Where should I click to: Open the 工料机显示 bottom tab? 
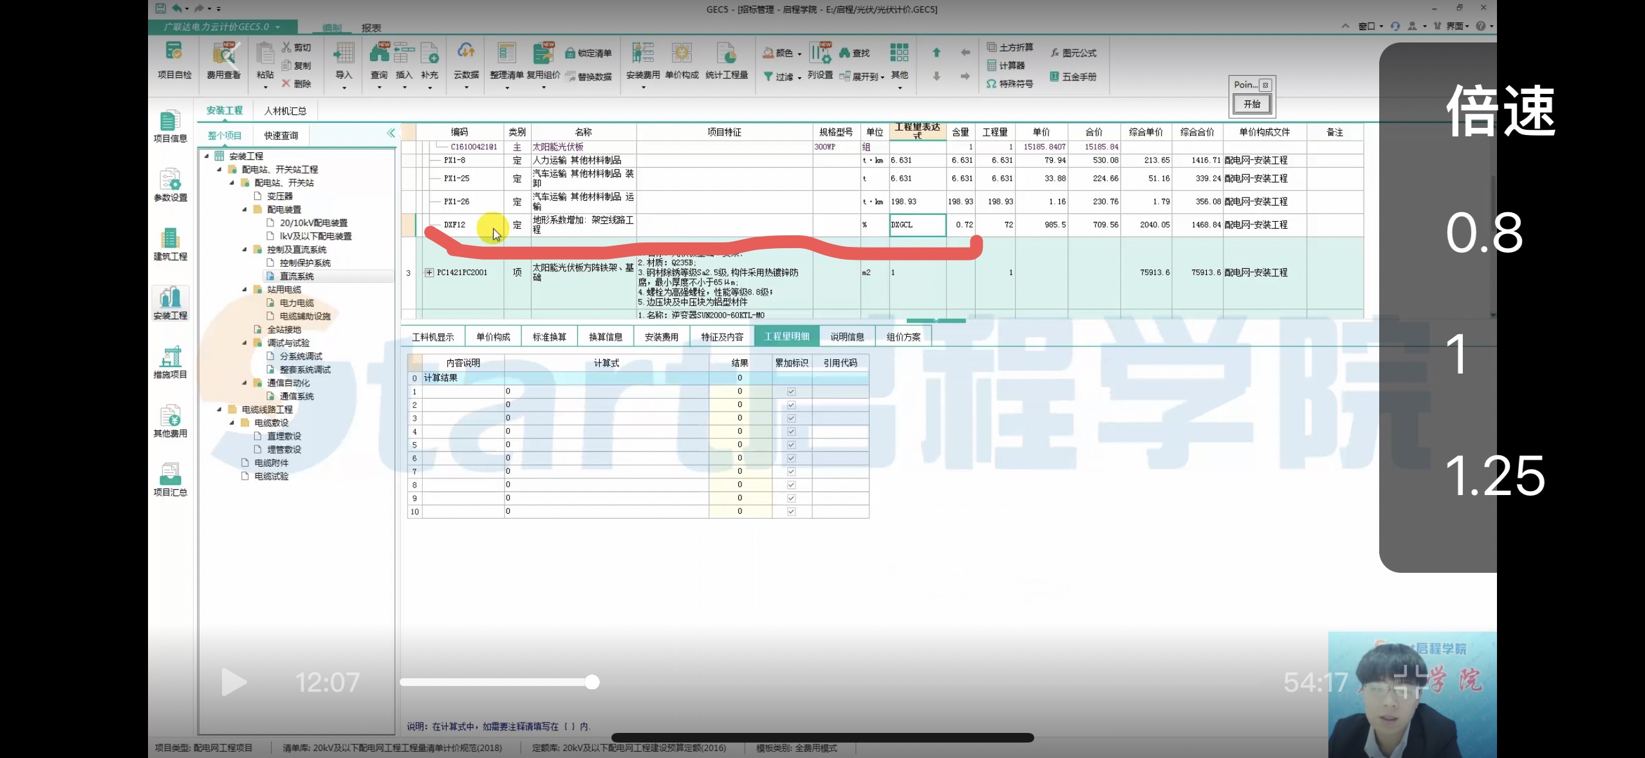432,337
